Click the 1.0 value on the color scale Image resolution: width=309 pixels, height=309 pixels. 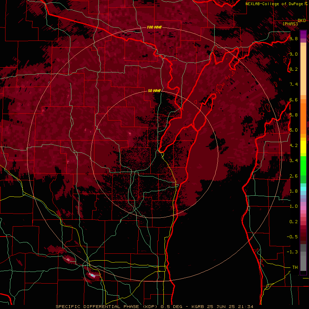point(294,206)
